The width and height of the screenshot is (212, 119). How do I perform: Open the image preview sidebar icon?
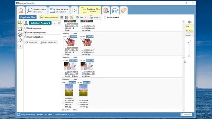[20, 29]
